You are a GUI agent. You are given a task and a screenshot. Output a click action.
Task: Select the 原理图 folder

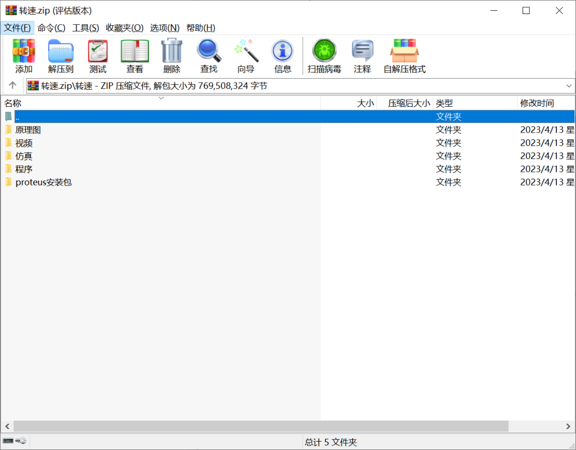point(28,130)
